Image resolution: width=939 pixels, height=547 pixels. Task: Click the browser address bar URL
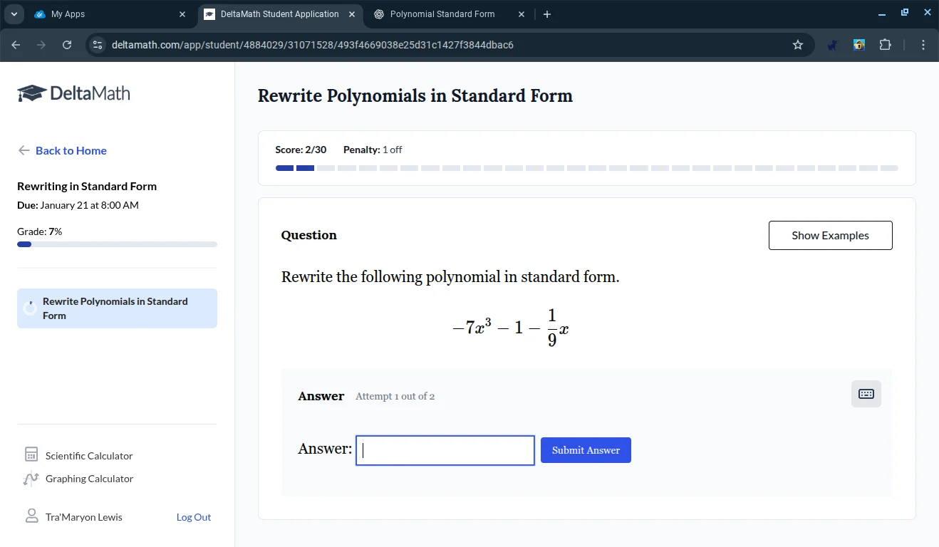coord(313,45)
